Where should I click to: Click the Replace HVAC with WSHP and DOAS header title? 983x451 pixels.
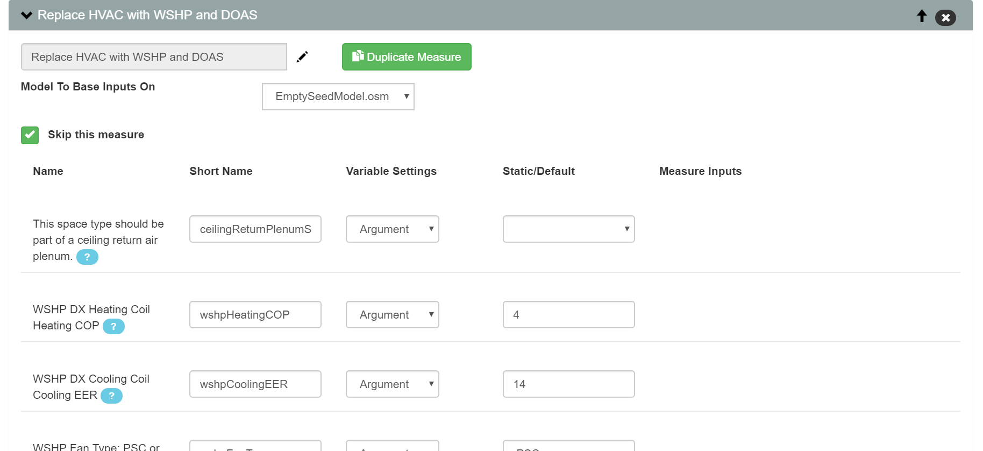[147, 15]
